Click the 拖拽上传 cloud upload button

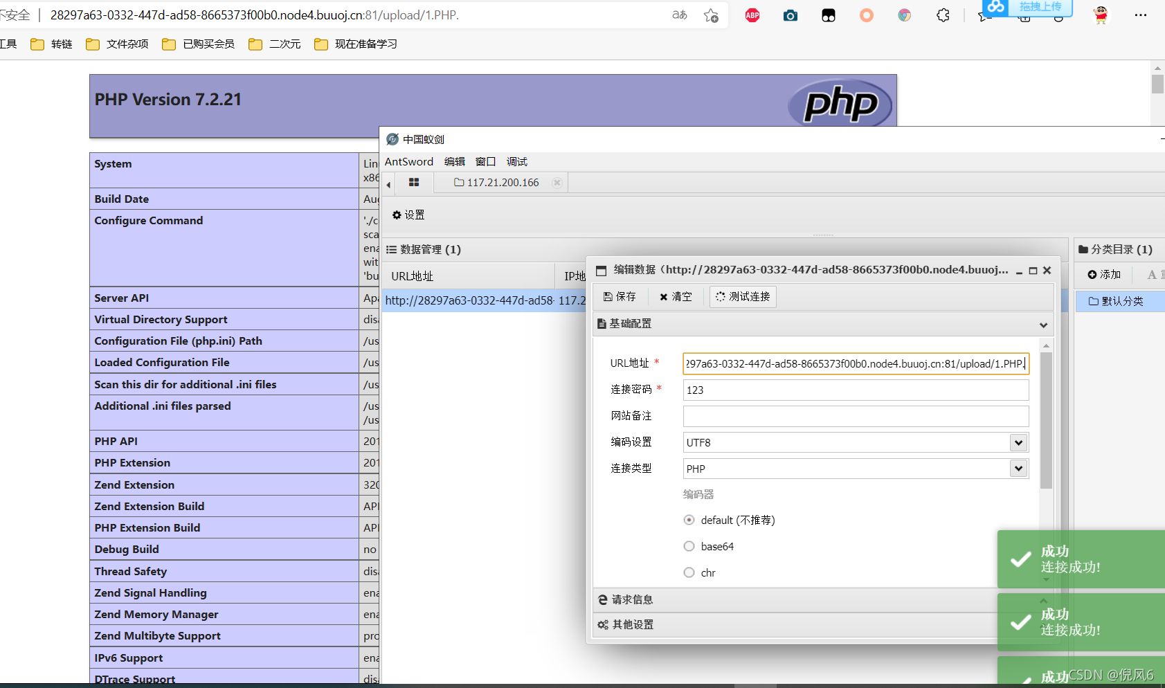click(x=1027, y=7)
